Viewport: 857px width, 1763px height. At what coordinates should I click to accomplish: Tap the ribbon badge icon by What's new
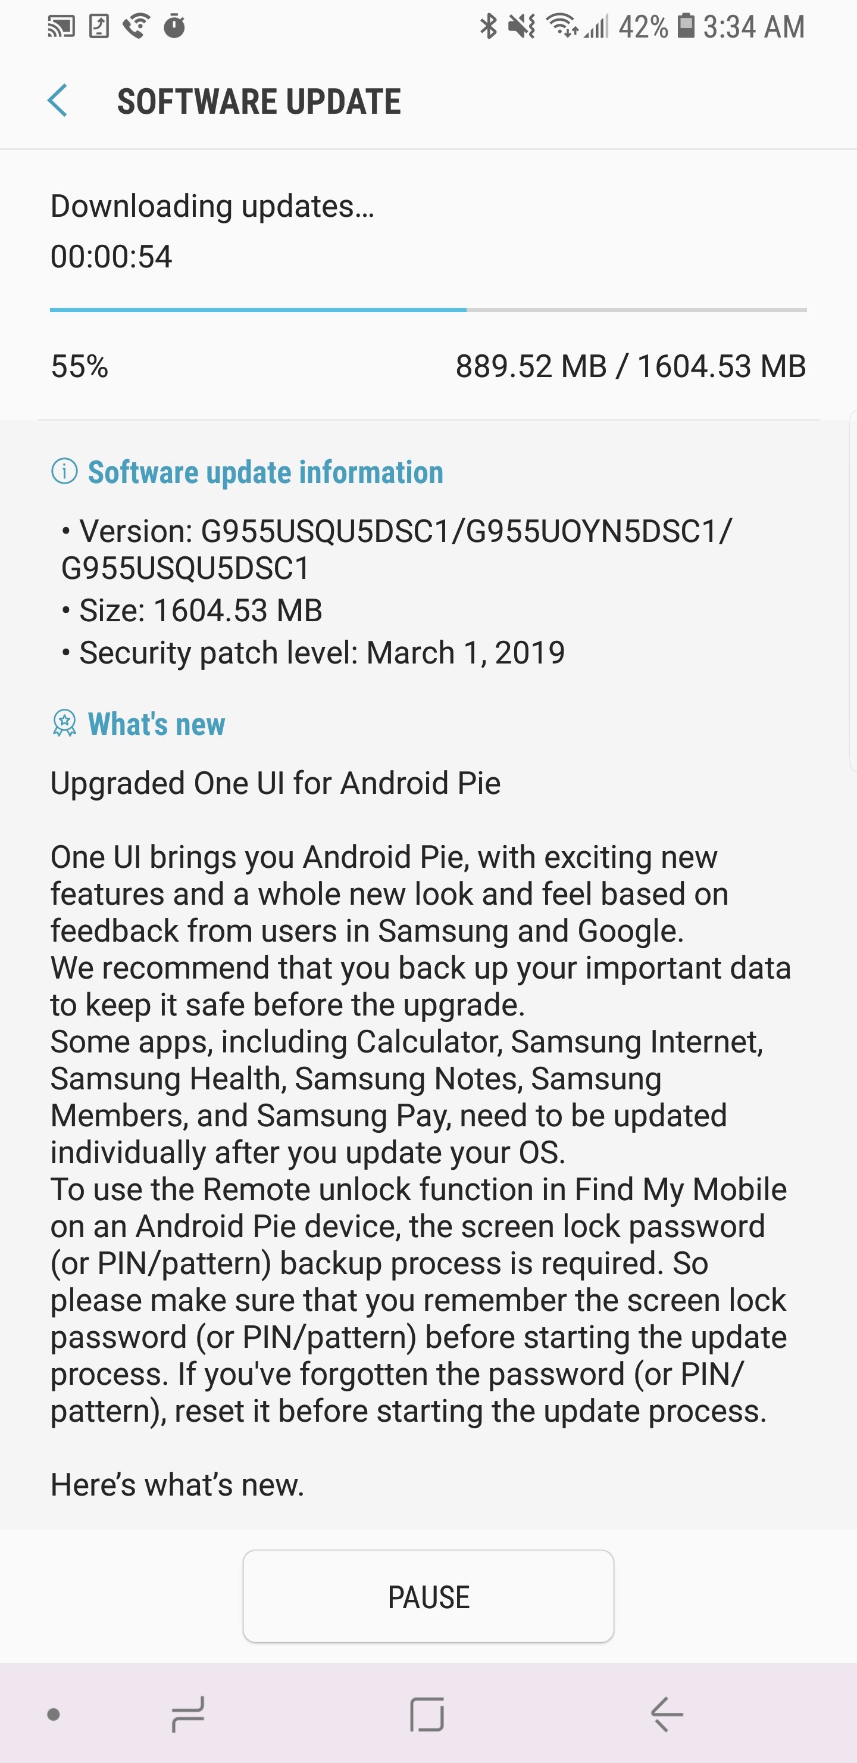coord(64,724)
